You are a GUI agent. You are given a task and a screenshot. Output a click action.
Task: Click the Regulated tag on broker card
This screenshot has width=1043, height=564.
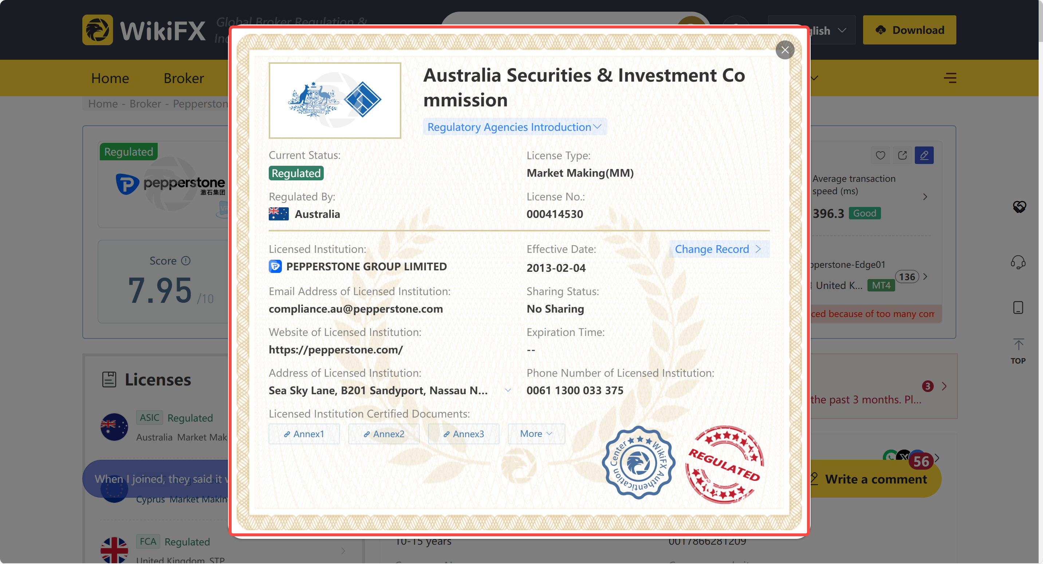tap(129, 152)
